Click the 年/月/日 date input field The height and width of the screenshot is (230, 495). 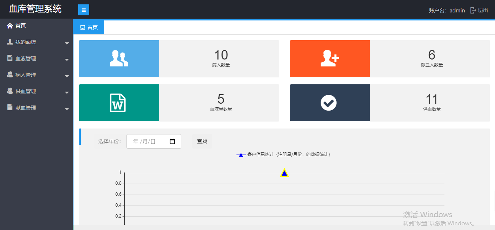pos(154,141)
